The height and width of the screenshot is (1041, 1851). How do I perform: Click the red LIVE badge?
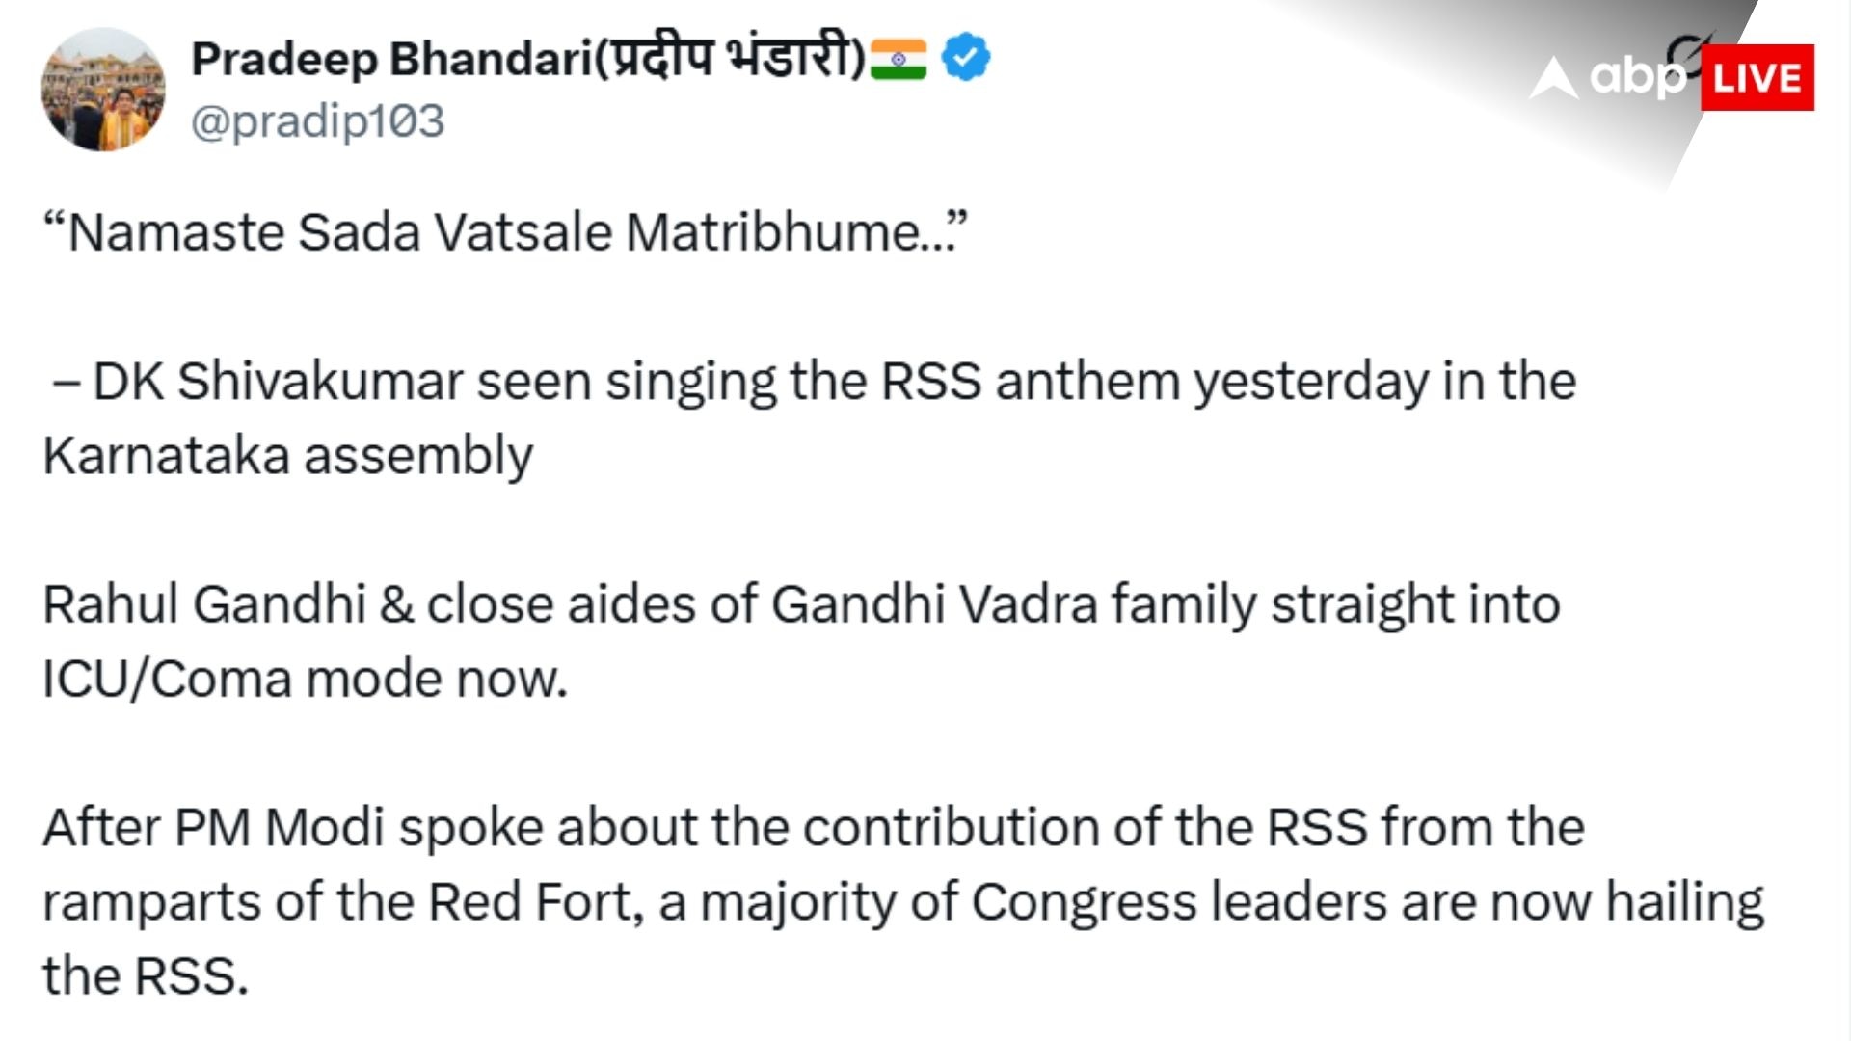point(1757,77)
